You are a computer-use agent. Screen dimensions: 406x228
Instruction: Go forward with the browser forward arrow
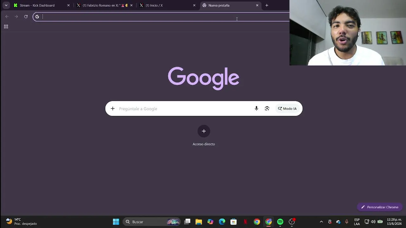pyautogui.click(x=16, y=16)
